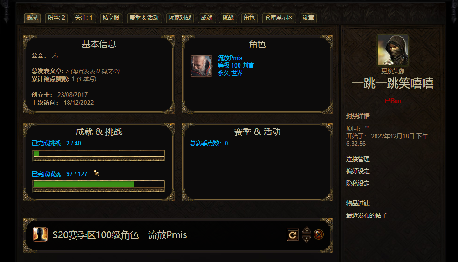
Task: Select the 仓库展示区 tab
Action: (x=279, y=18)
